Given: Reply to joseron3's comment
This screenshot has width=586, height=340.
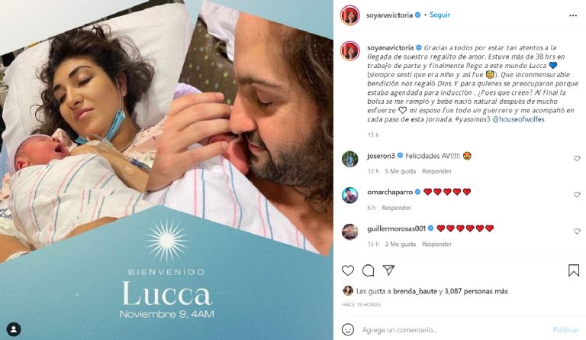Looking at the screenshot, I should coord(436,171).
